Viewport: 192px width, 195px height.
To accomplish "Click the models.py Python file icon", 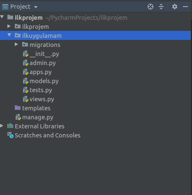I will [25, 81].
